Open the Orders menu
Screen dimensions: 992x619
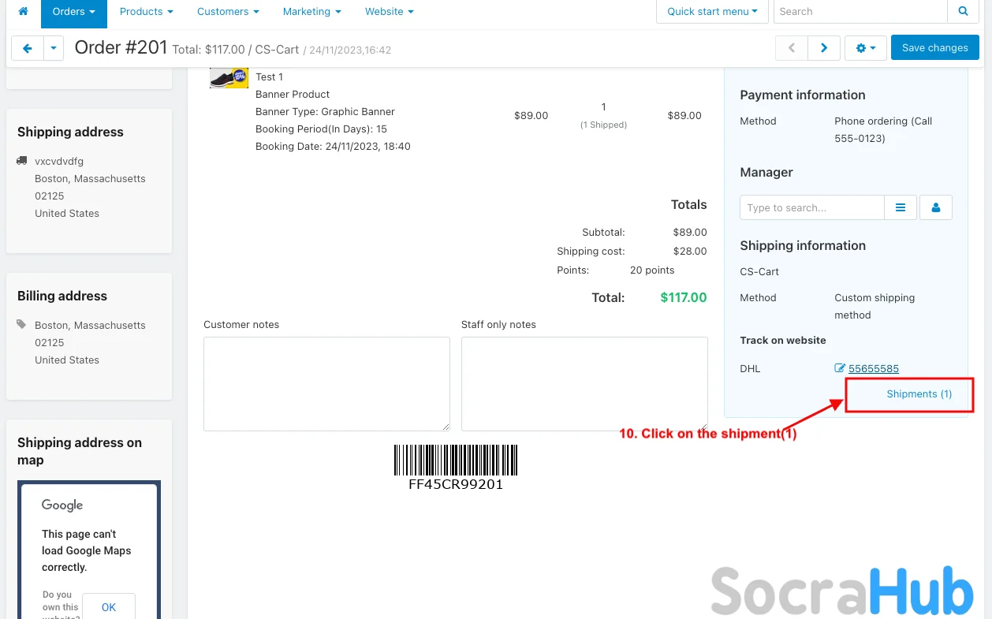[x=74, y=12]
